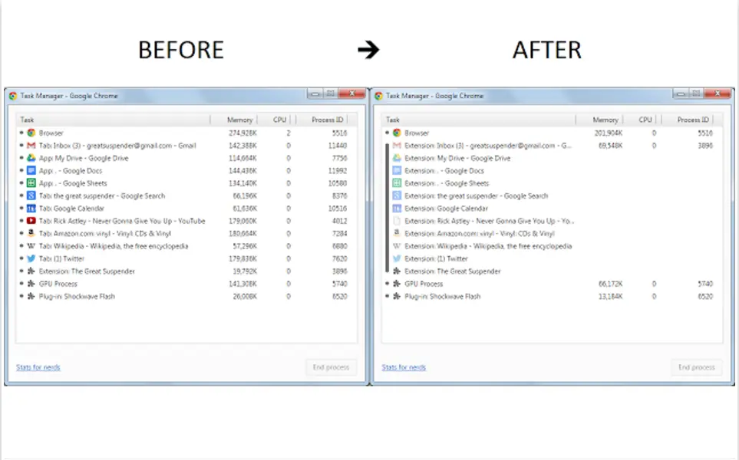This screenshot has width=739, height=460.
Task: Select 'Tab: (1) Twitter' row in BEFORE
Action: coord(186,258)
